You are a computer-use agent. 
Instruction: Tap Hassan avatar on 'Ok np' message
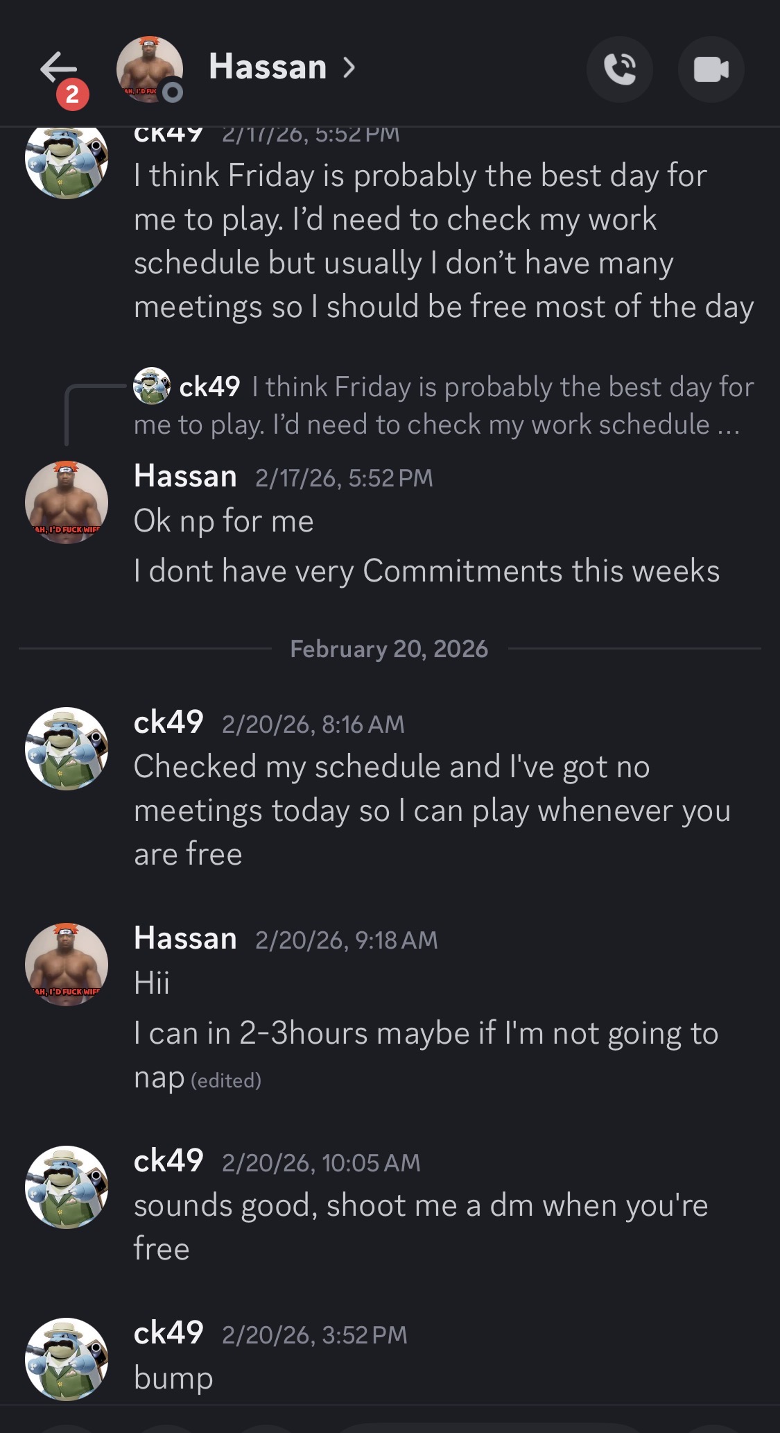click(x=67, y=502)
